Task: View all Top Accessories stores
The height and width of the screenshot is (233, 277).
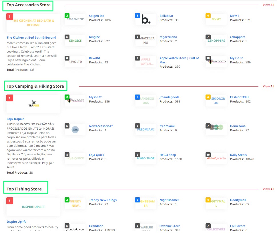Action: (268, 5)
